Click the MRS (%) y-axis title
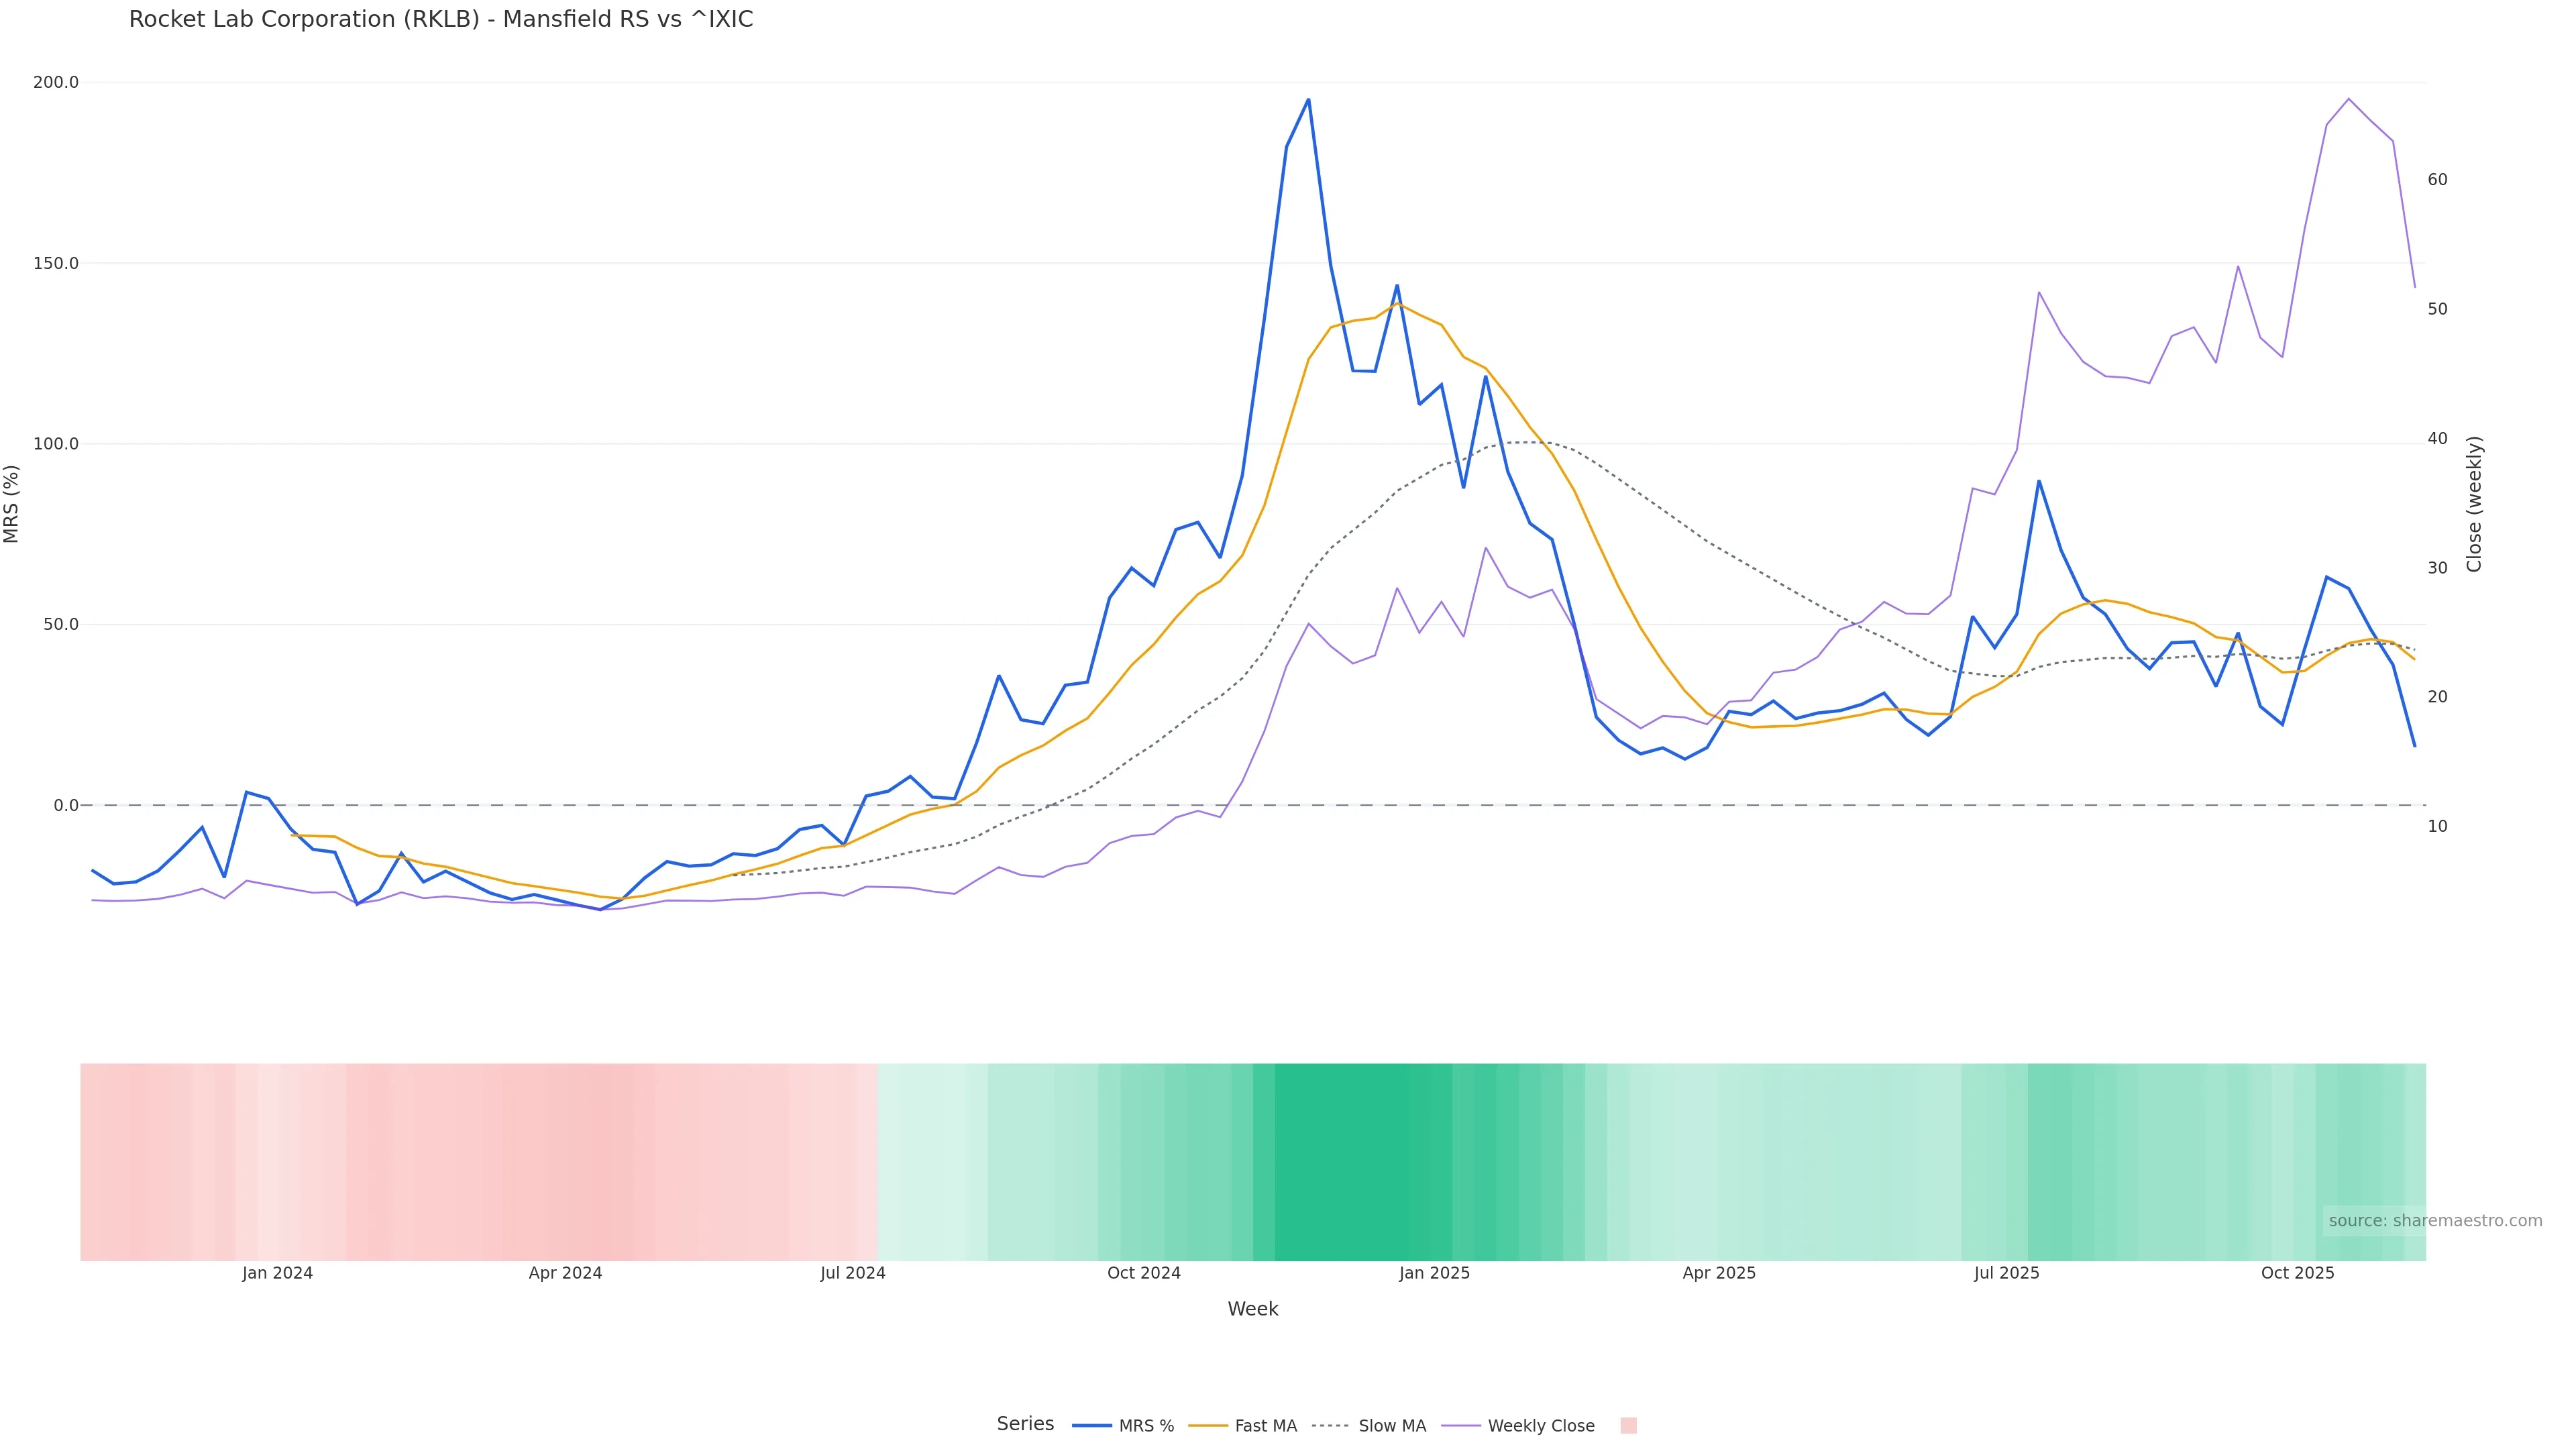Image resolution: width=2576 pixels, height=1449 pixels. (12, 504)
